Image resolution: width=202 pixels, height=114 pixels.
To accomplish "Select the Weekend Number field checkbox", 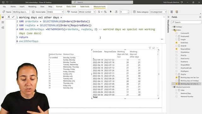I will (x=176, y=96).
